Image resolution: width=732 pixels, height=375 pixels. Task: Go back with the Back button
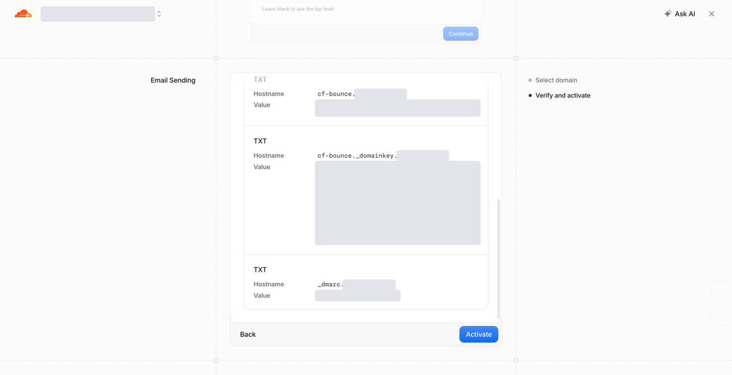(x=248, y=334)
